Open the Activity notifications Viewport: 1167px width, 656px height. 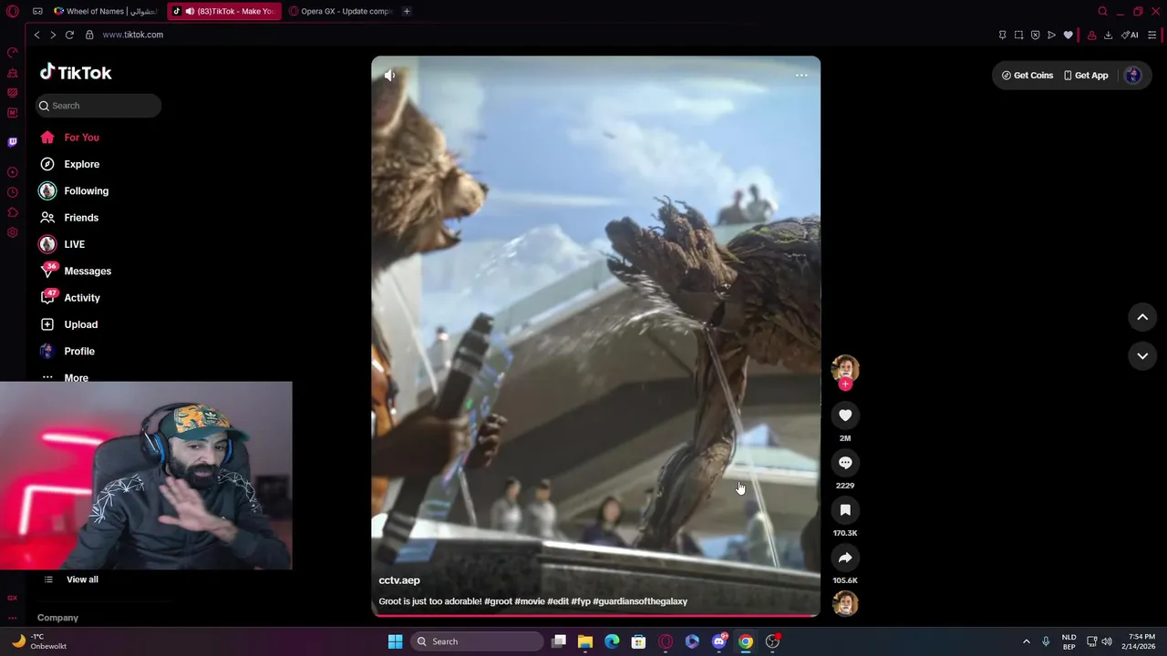point(70,298)
